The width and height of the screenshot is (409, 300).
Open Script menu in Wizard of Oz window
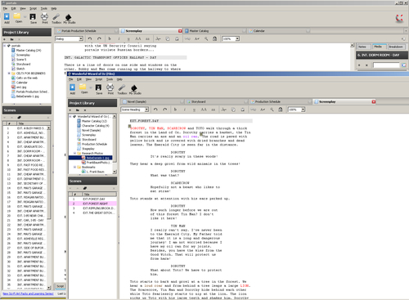(99, 79)
